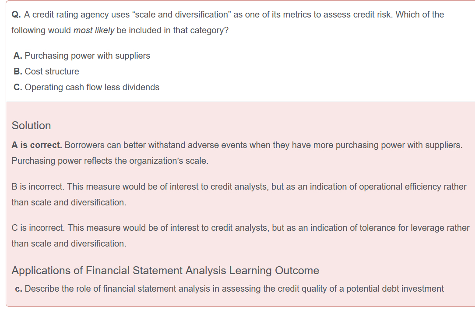Click the "B is incorrect." explanation text

tap(38, 187)
